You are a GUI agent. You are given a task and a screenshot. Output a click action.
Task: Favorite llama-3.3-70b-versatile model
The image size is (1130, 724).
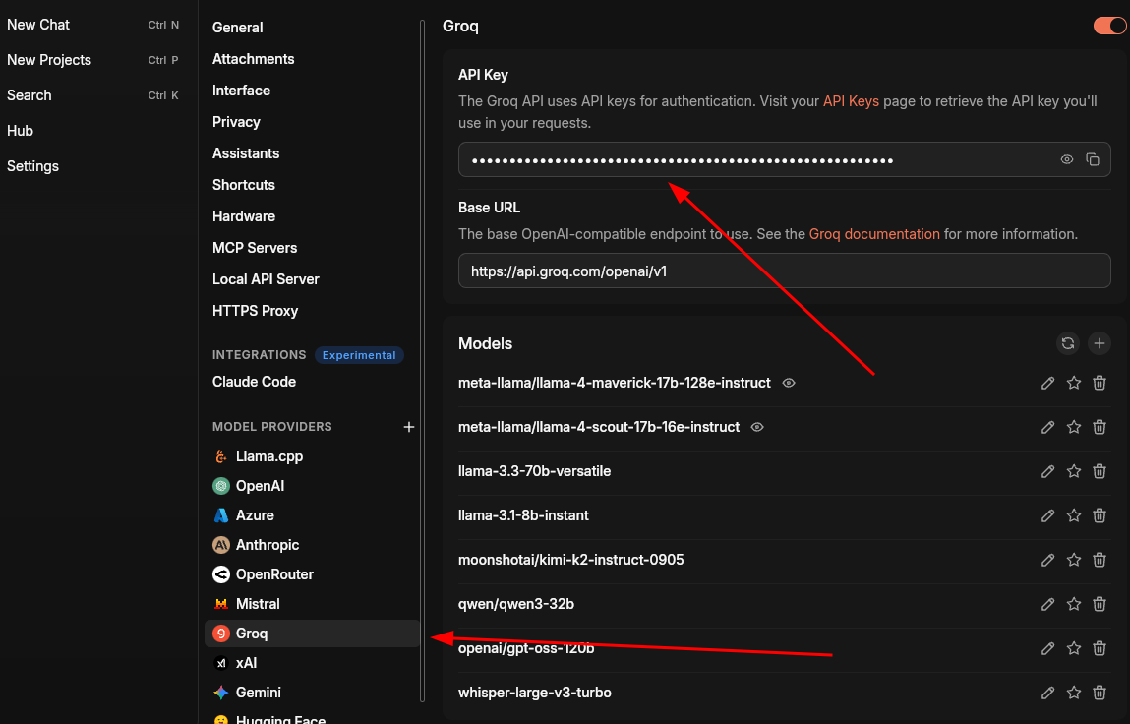click(1074, 471)
